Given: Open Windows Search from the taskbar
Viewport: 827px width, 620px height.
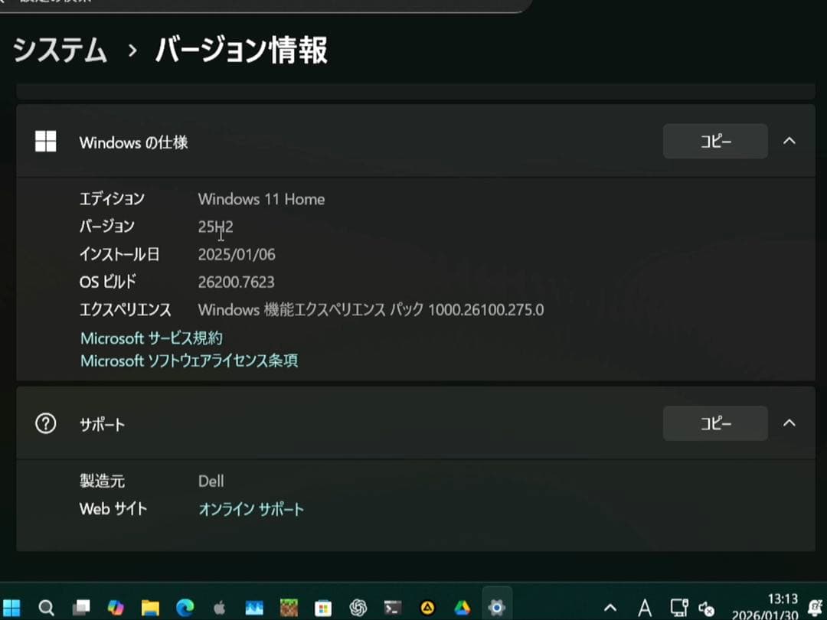Looking at the screenshot, I should point(47,608).
